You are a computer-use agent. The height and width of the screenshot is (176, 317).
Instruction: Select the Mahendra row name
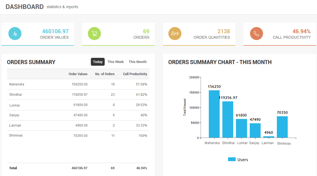(x=17, y=84)
